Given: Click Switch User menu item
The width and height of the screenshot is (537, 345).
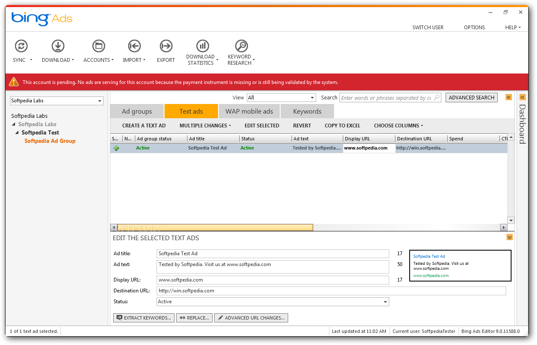Looking at the screenshot, I should pos(428,28).
